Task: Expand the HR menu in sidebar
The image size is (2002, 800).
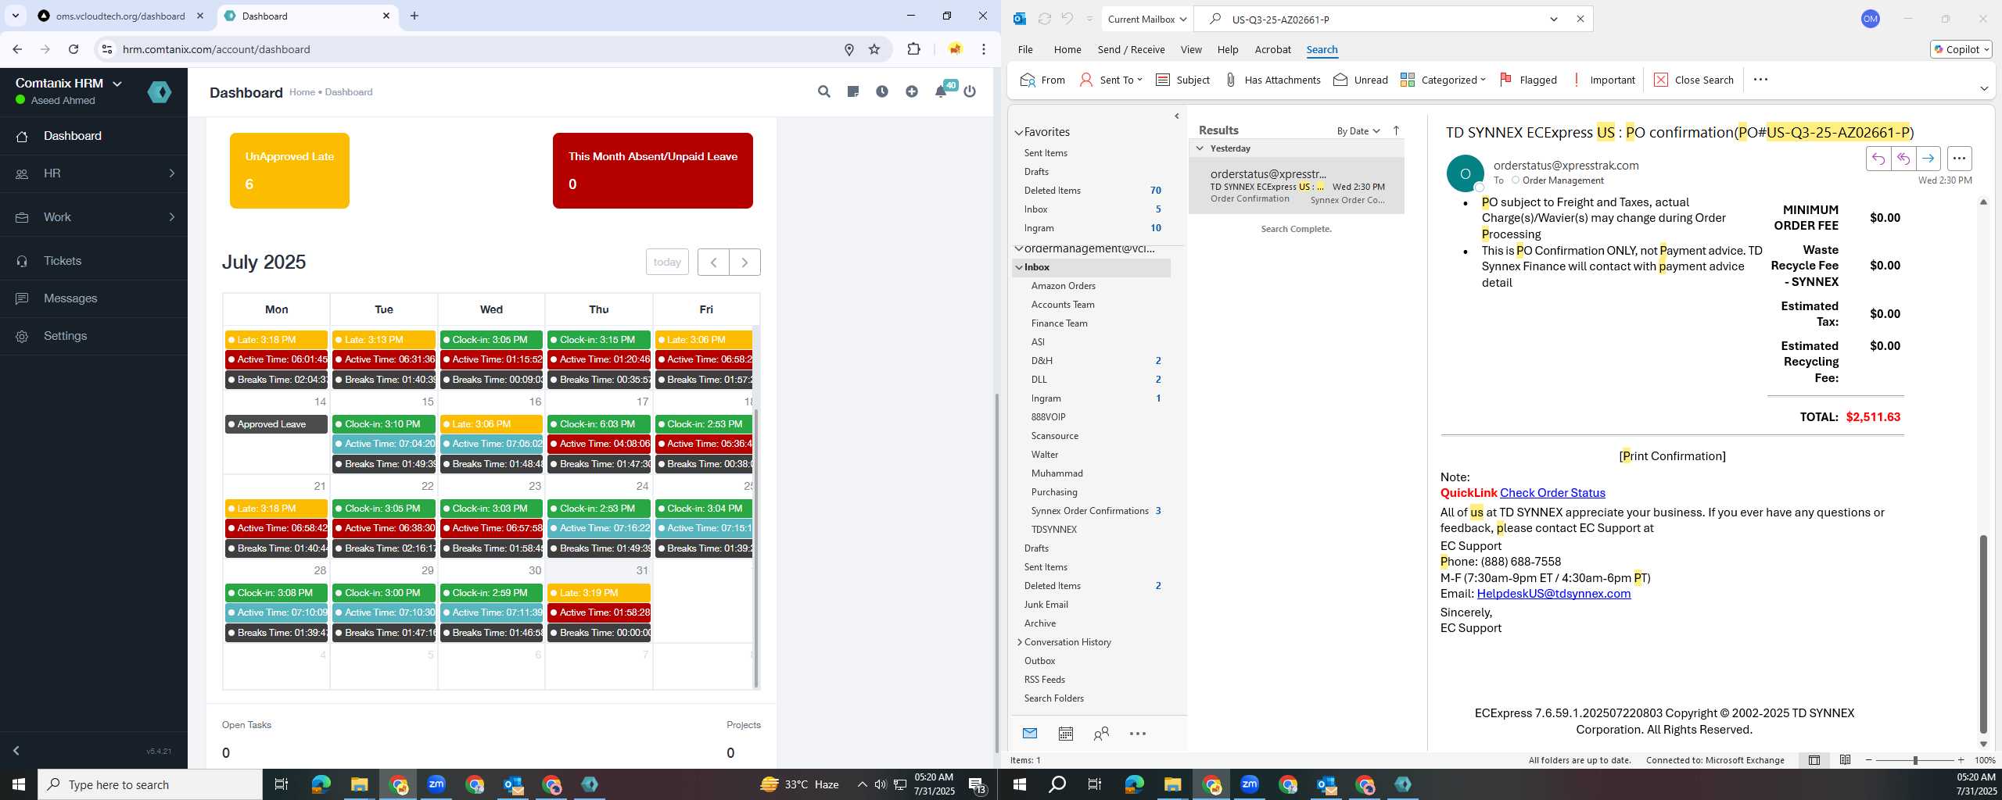Action: [x=94, y=173]
